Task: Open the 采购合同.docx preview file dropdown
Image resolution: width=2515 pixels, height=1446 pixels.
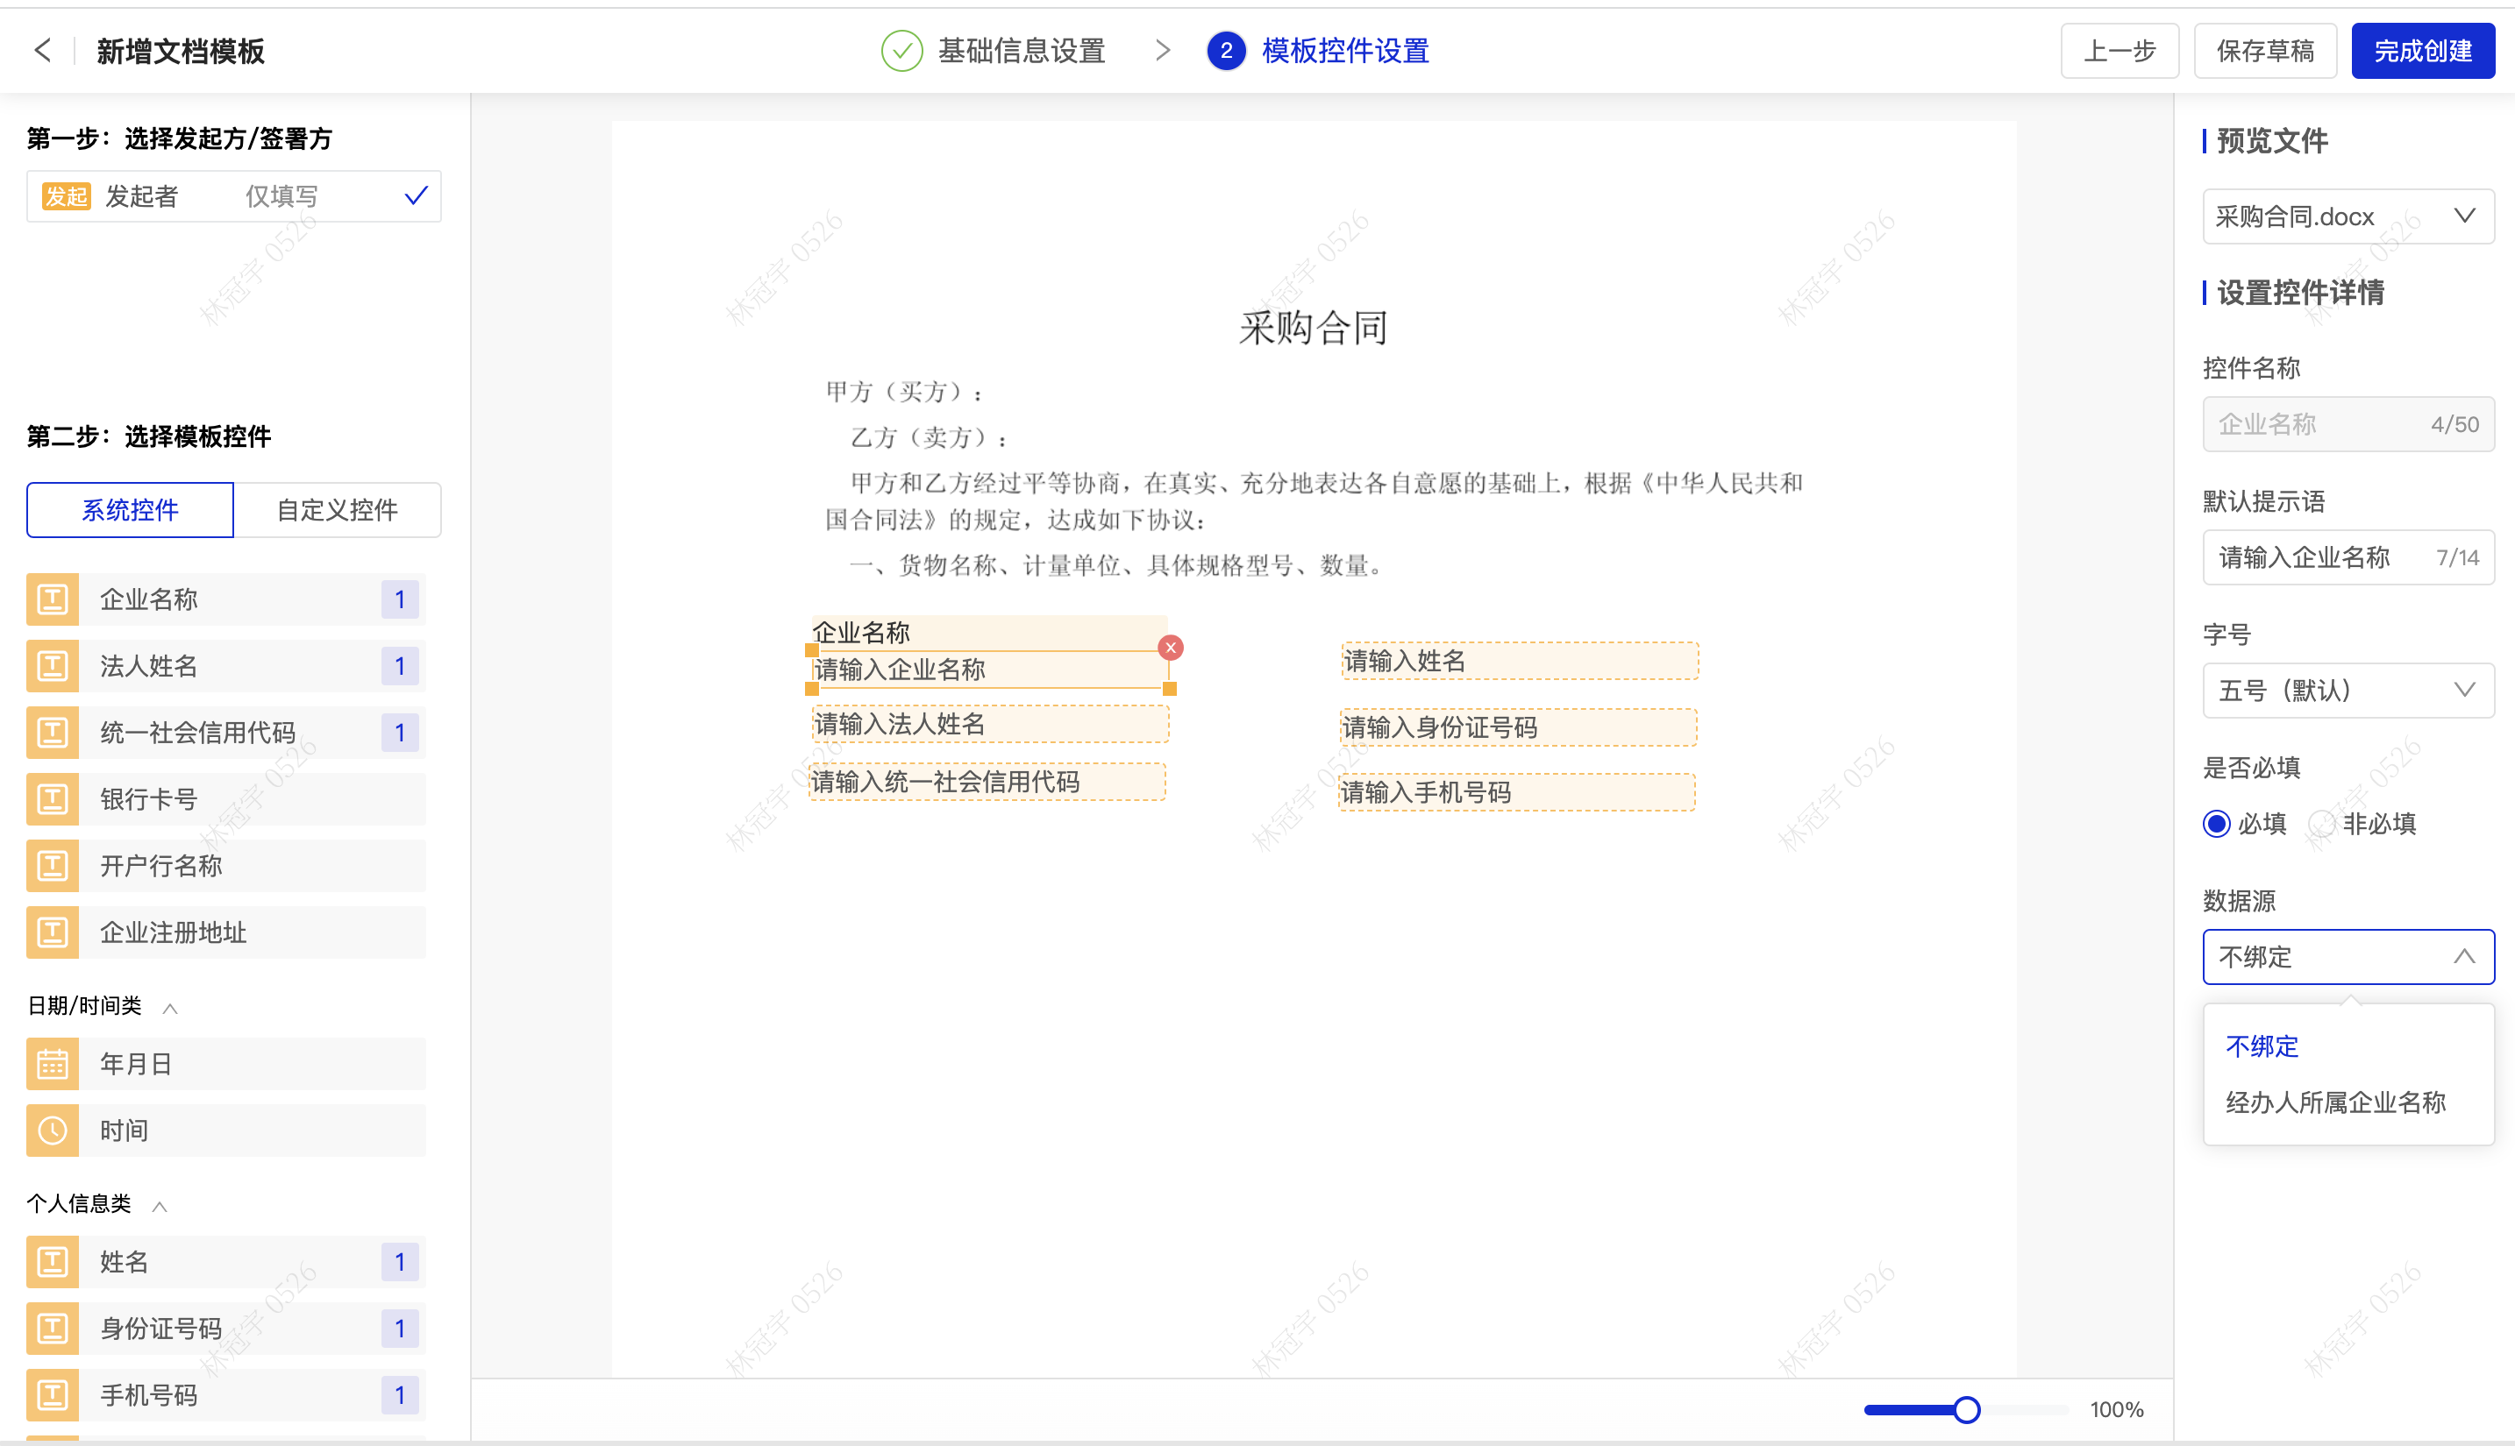Action: pyautogui.click(x=2348, y=216)
